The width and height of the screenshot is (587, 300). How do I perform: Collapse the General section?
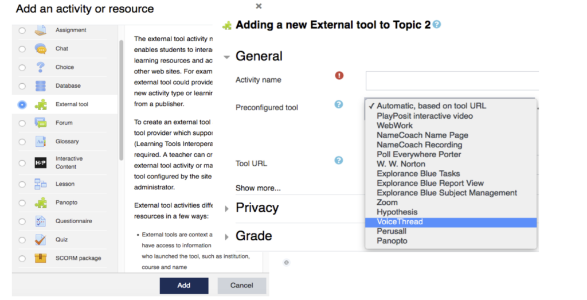pyautogui.click(x=226, y=57)
